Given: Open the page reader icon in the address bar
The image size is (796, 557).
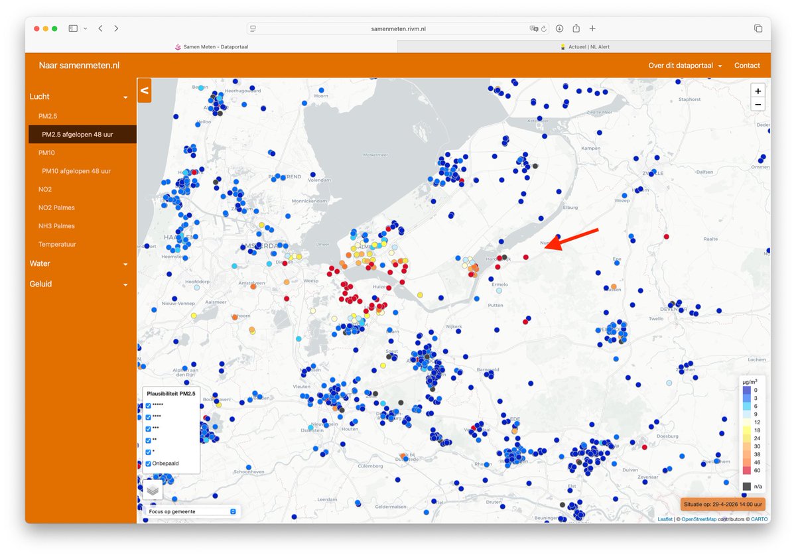Looking at the screenshot, I should pyautogui.click(x=253, y=29).
